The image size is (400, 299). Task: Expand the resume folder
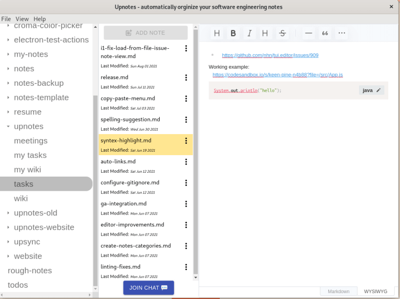(x=8, y=112)
